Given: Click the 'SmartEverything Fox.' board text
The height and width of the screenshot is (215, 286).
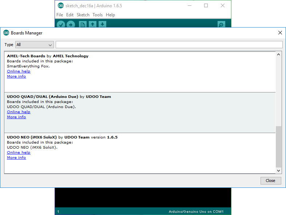Looking at the screenshot, I should [x=28, y=66].
